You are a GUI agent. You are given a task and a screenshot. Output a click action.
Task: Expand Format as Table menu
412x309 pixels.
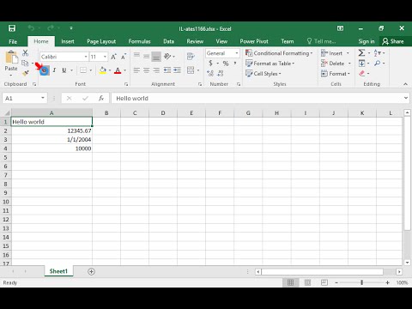coord(270,64)
